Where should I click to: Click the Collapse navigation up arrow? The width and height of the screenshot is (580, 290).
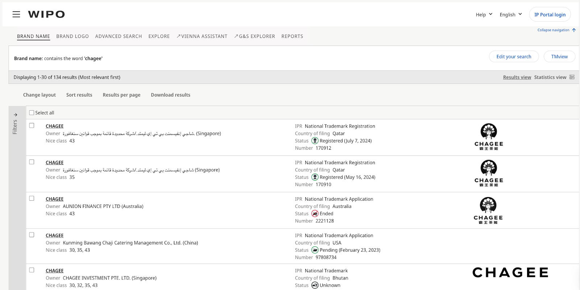[574, 30]
